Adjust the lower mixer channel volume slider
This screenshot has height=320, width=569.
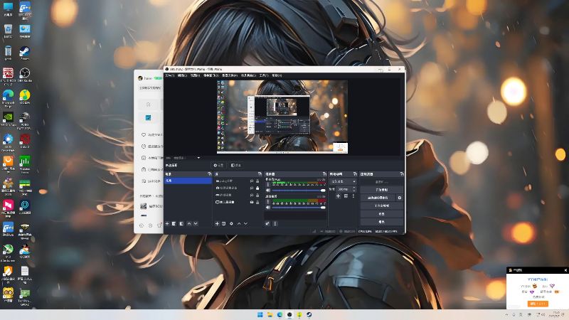(x=299, y=208)
